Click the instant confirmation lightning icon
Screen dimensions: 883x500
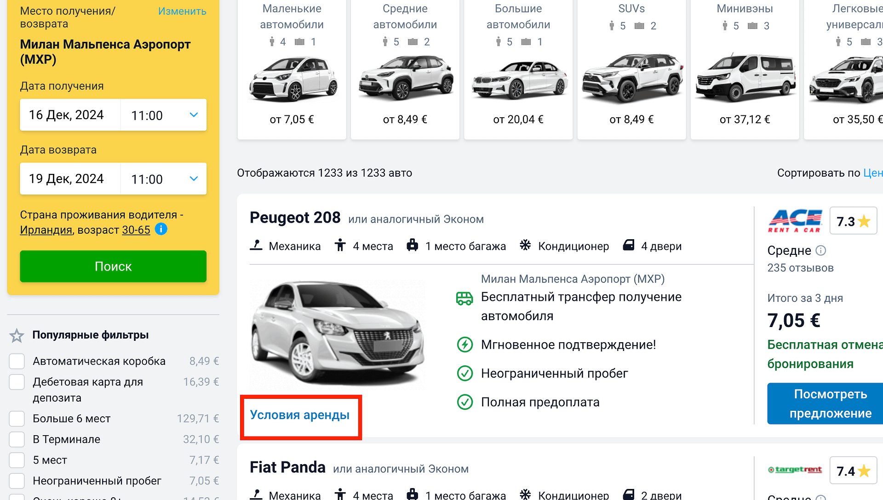click(x=464, y=345)
